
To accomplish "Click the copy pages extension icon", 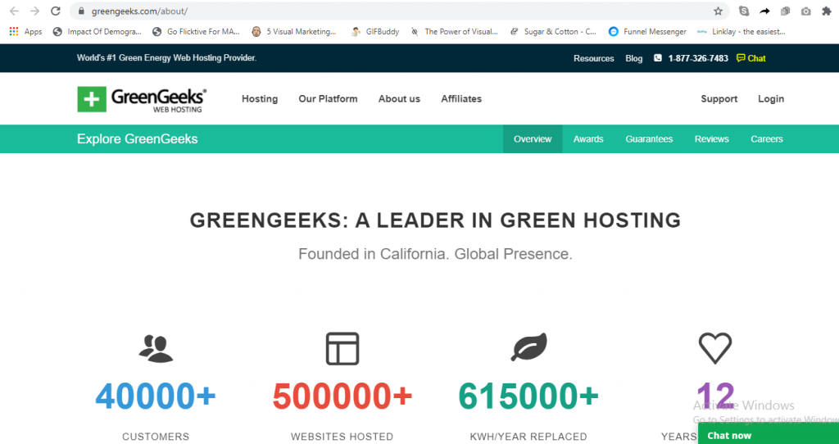I will click(785, 11).
